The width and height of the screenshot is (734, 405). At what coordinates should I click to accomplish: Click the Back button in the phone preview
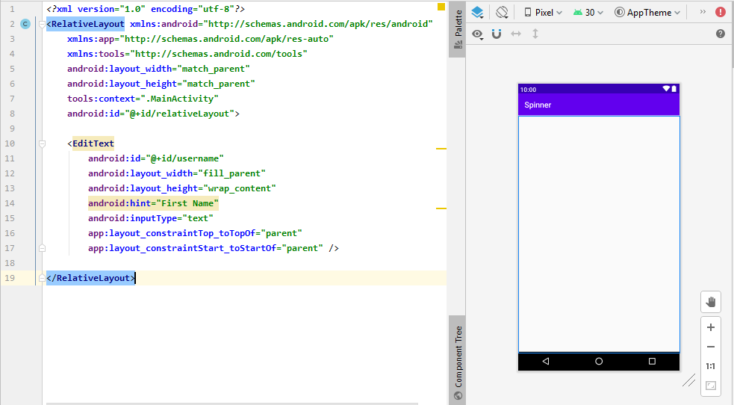(546, 362)
